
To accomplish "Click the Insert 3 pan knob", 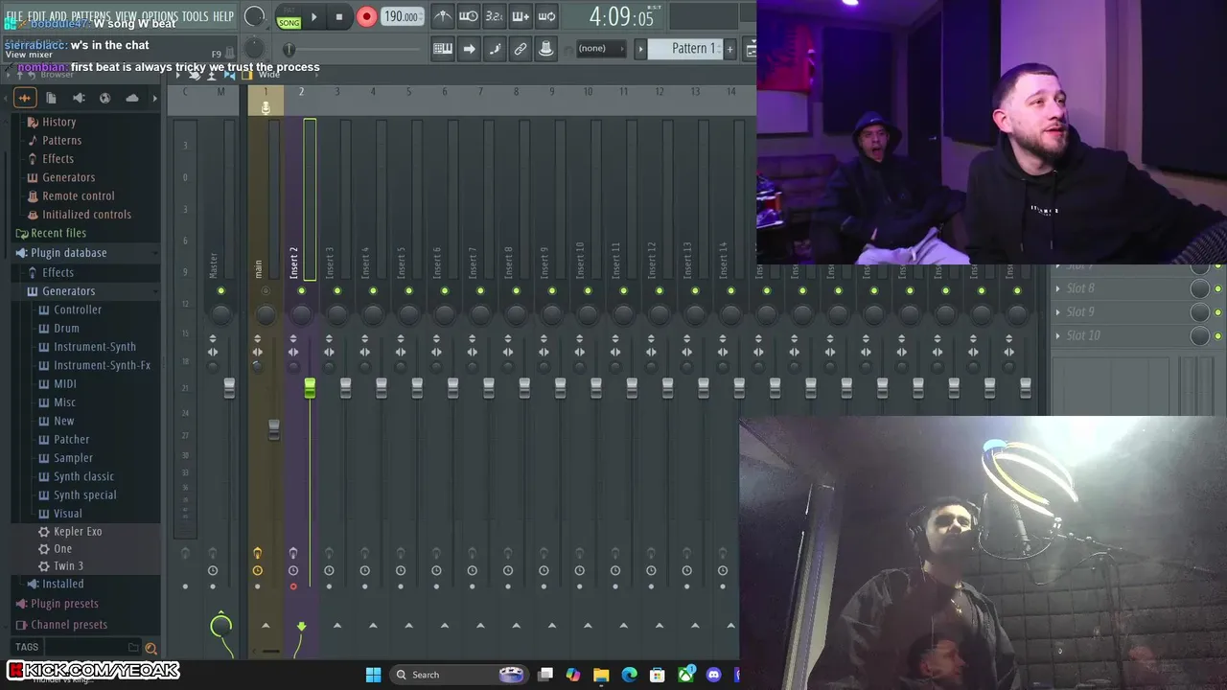I will [336, 313].
